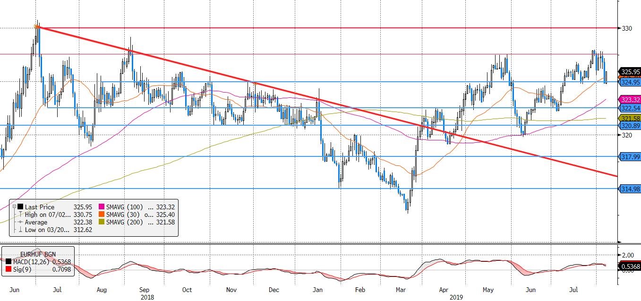This screenshot has height=301, width=641.
Task: Click the 325.95 last price axis tag
Action: [631, 72]
